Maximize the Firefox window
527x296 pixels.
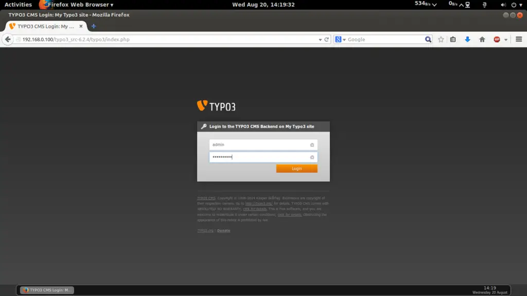[x=513, y=15]
